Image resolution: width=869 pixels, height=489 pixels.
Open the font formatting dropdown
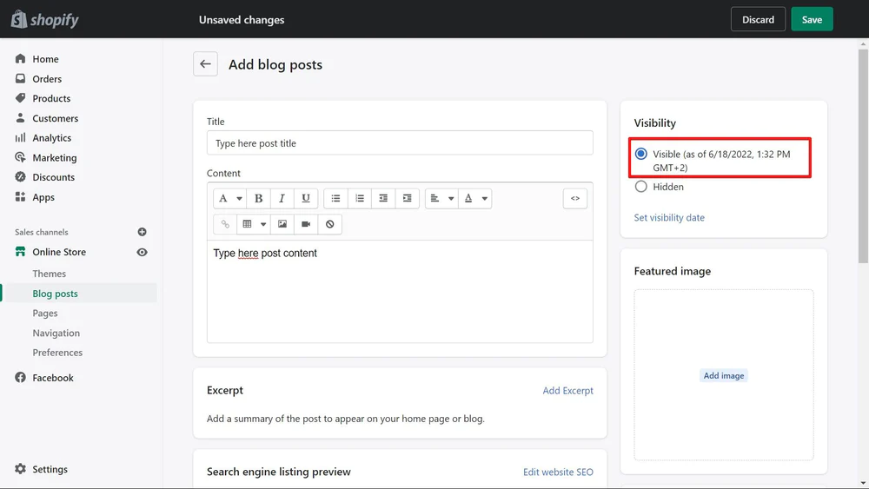[229, 199]
